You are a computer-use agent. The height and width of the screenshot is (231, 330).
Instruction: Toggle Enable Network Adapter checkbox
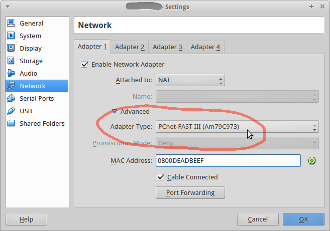pyautogui.click(x=84, y=64)
